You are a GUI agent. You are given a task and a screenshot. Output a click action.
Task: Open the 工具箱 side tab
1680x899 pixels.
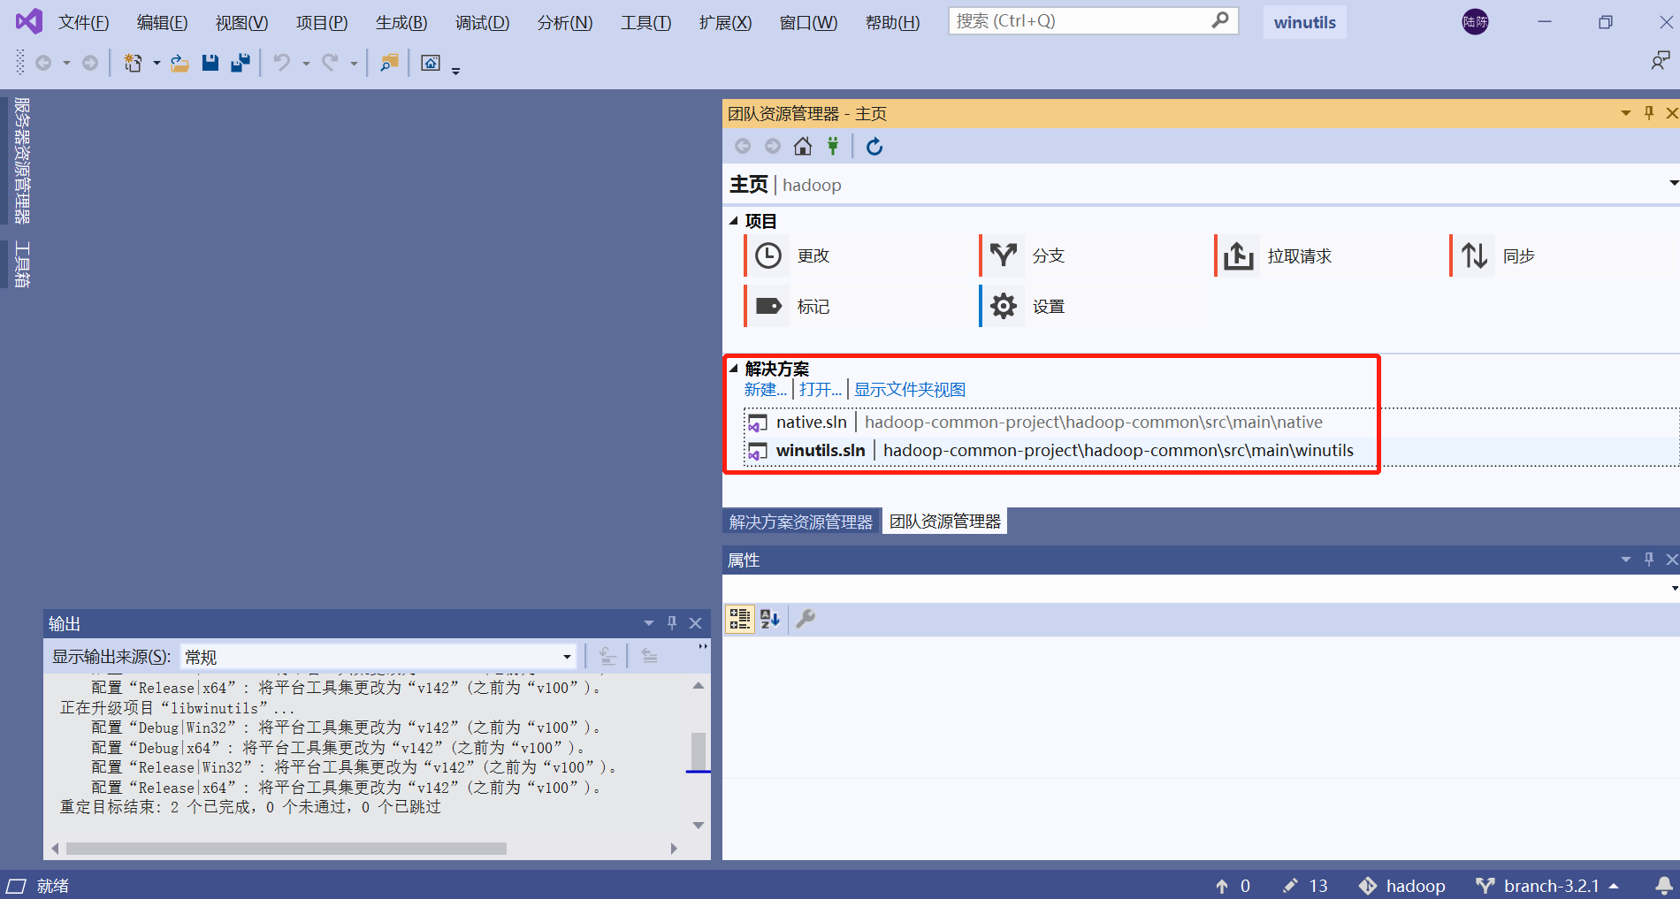pyautogui.click(x=22, y=264)
